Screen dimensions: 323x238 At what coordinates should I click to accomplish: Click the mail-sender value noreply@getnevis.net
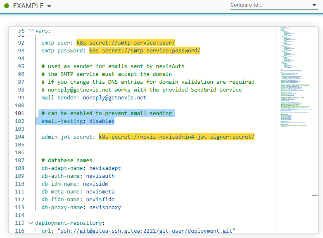pos(114,98)
